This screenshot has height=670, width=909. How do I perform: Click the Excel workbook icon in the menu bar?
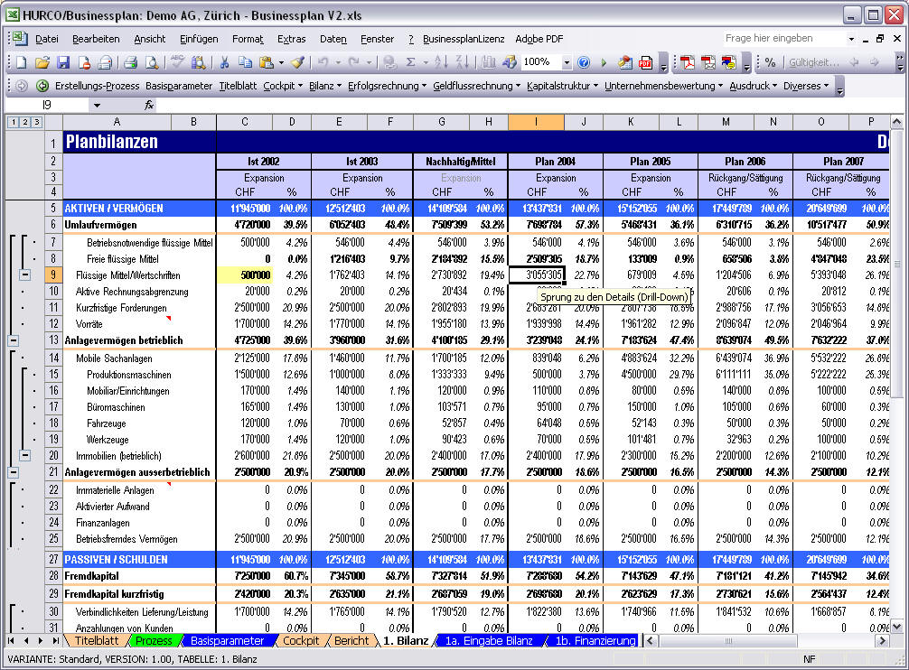tap(20, 39)
